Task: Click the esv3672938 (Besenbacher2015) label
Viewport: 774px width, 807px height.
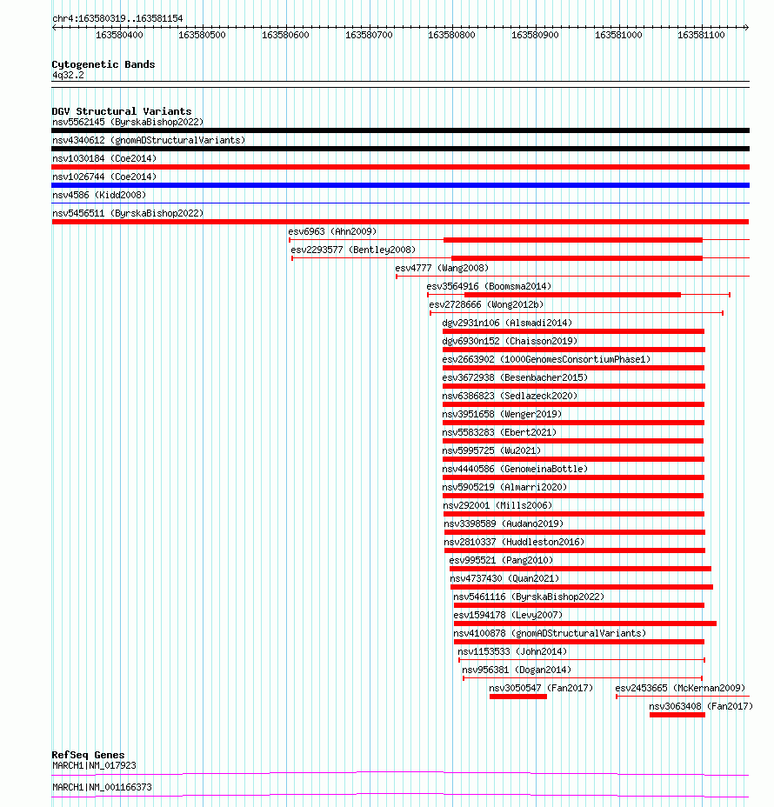Action: (x=515, y=377)
